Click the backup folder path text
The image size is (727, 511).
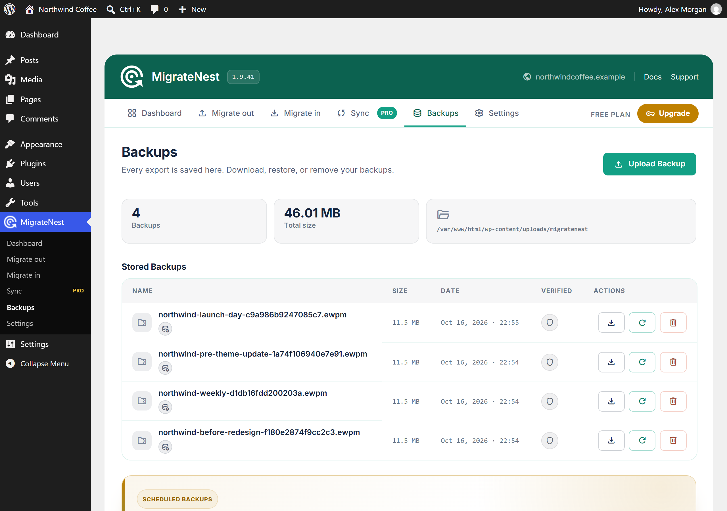(x=512, y=229)
